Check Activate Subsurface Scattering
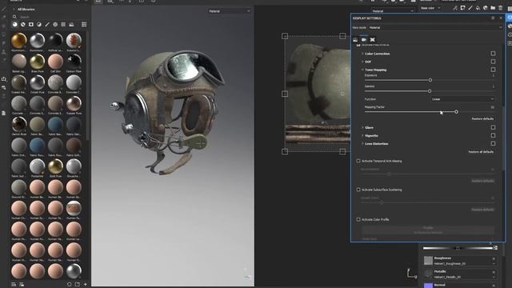The height and width of the screenshot is (288, 512). [358, 190]
